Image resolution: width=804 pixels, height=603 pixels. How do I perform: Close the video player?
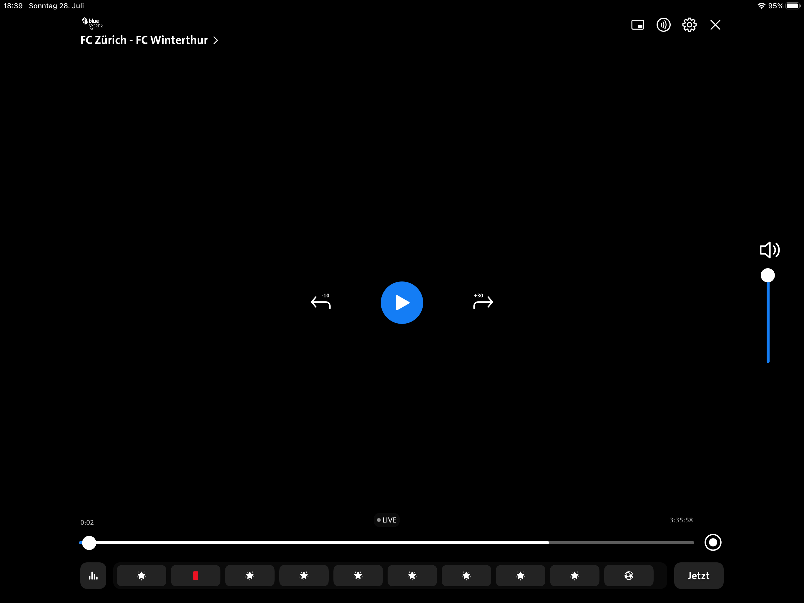(x=715, y=25)
